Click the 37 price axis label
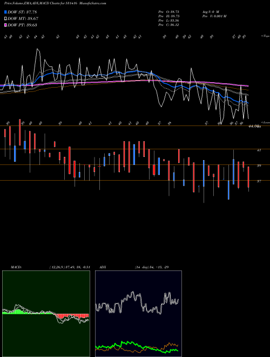The width and height of the screenshot is (270, 357). 259,181
